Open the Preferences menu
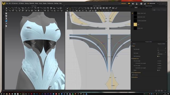The width and height of the screenshot is (170, 95). (50, 3)
